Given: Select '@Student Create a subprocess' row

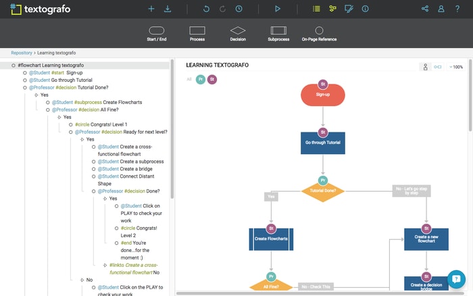Looking at the screenshot, I should [130, 162].
